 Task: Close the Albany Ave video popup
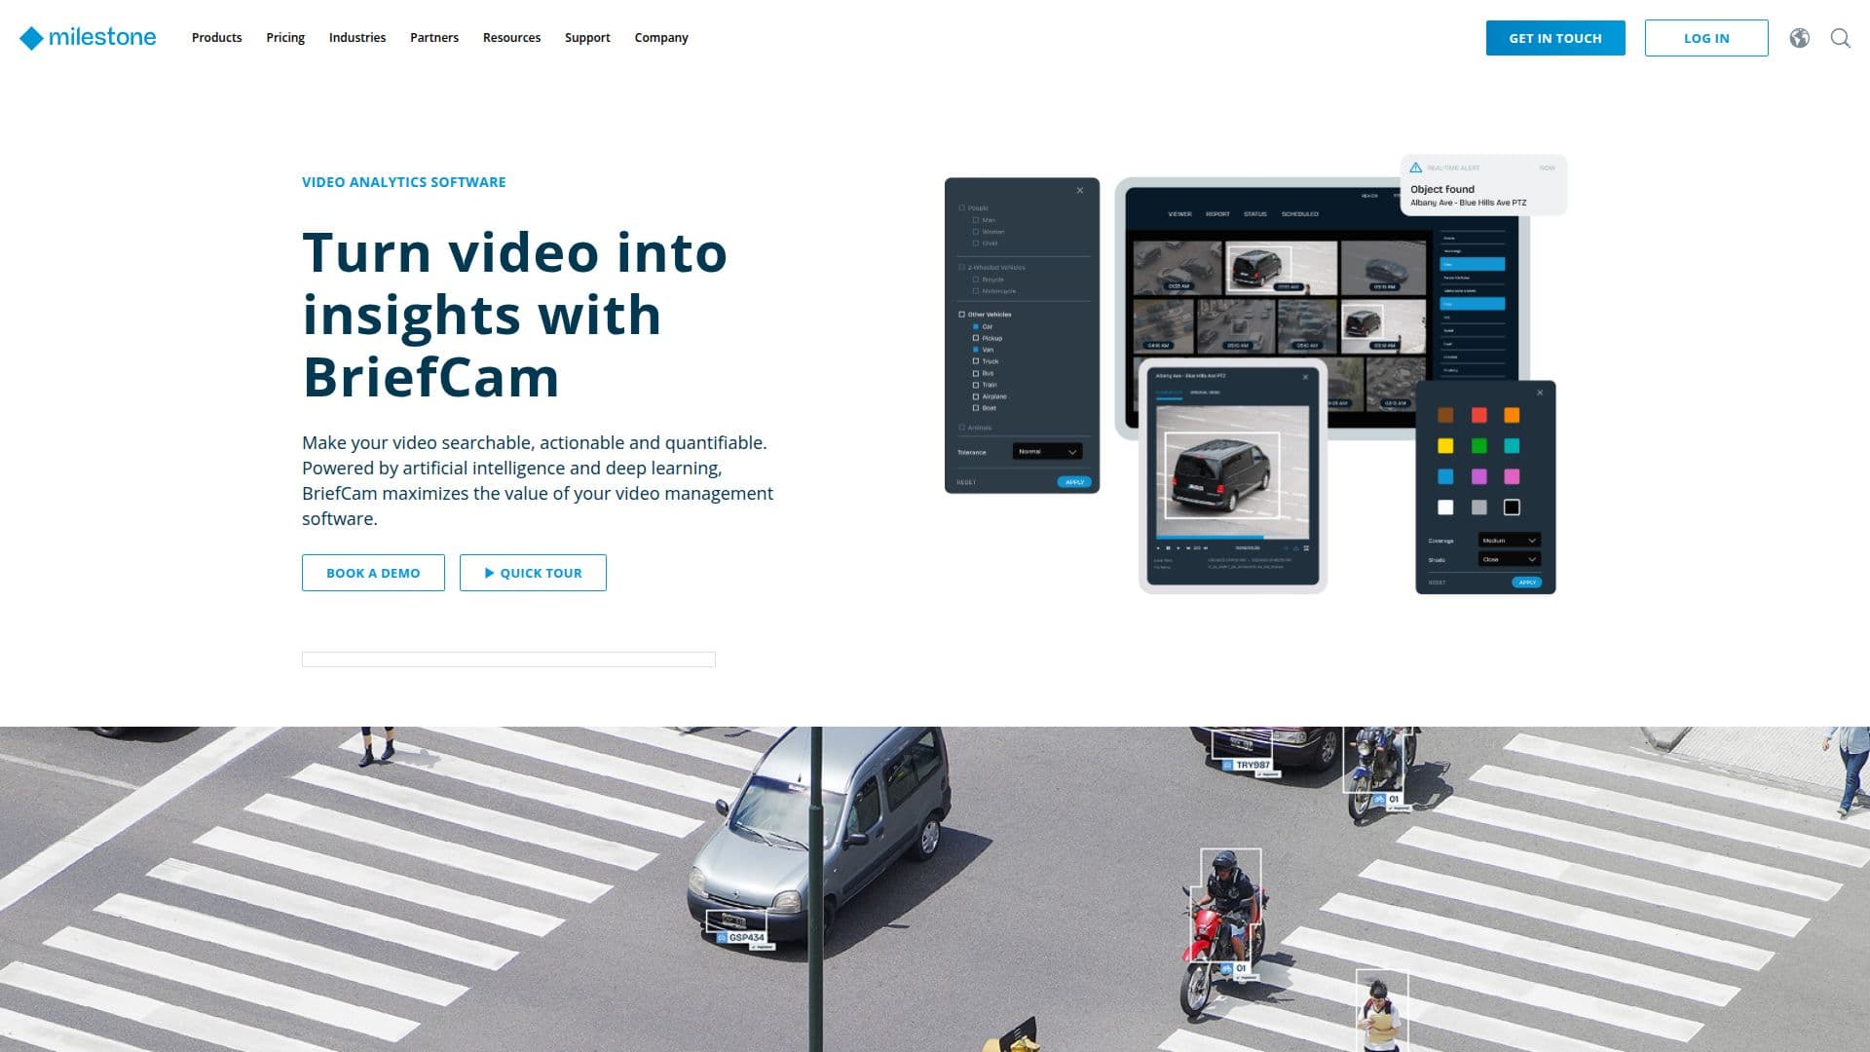pos(1306,377)
